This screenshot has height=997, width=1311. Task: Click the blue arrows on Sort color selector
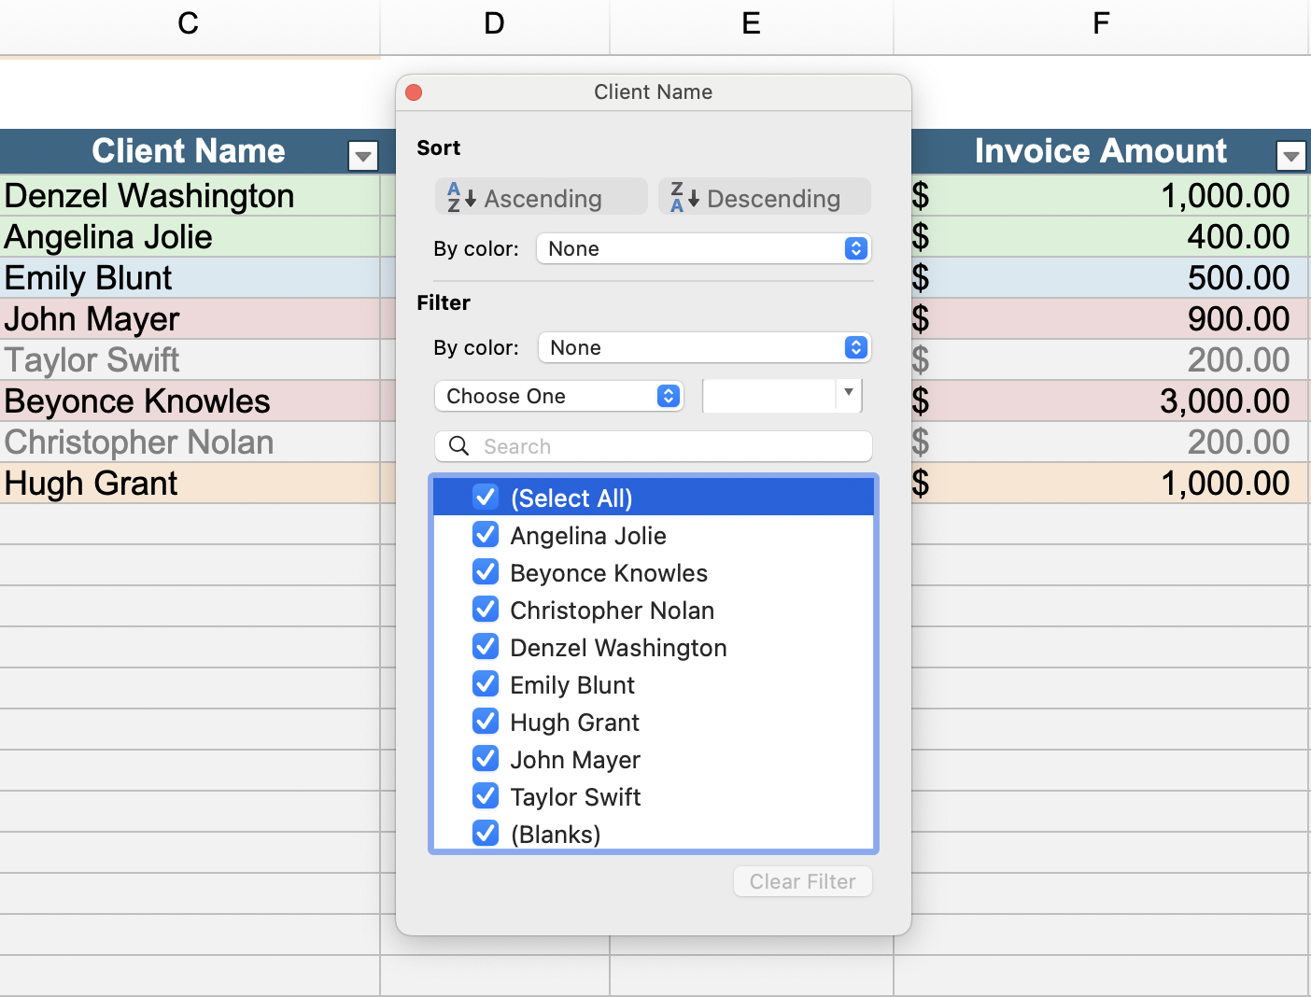coord(855,248)
